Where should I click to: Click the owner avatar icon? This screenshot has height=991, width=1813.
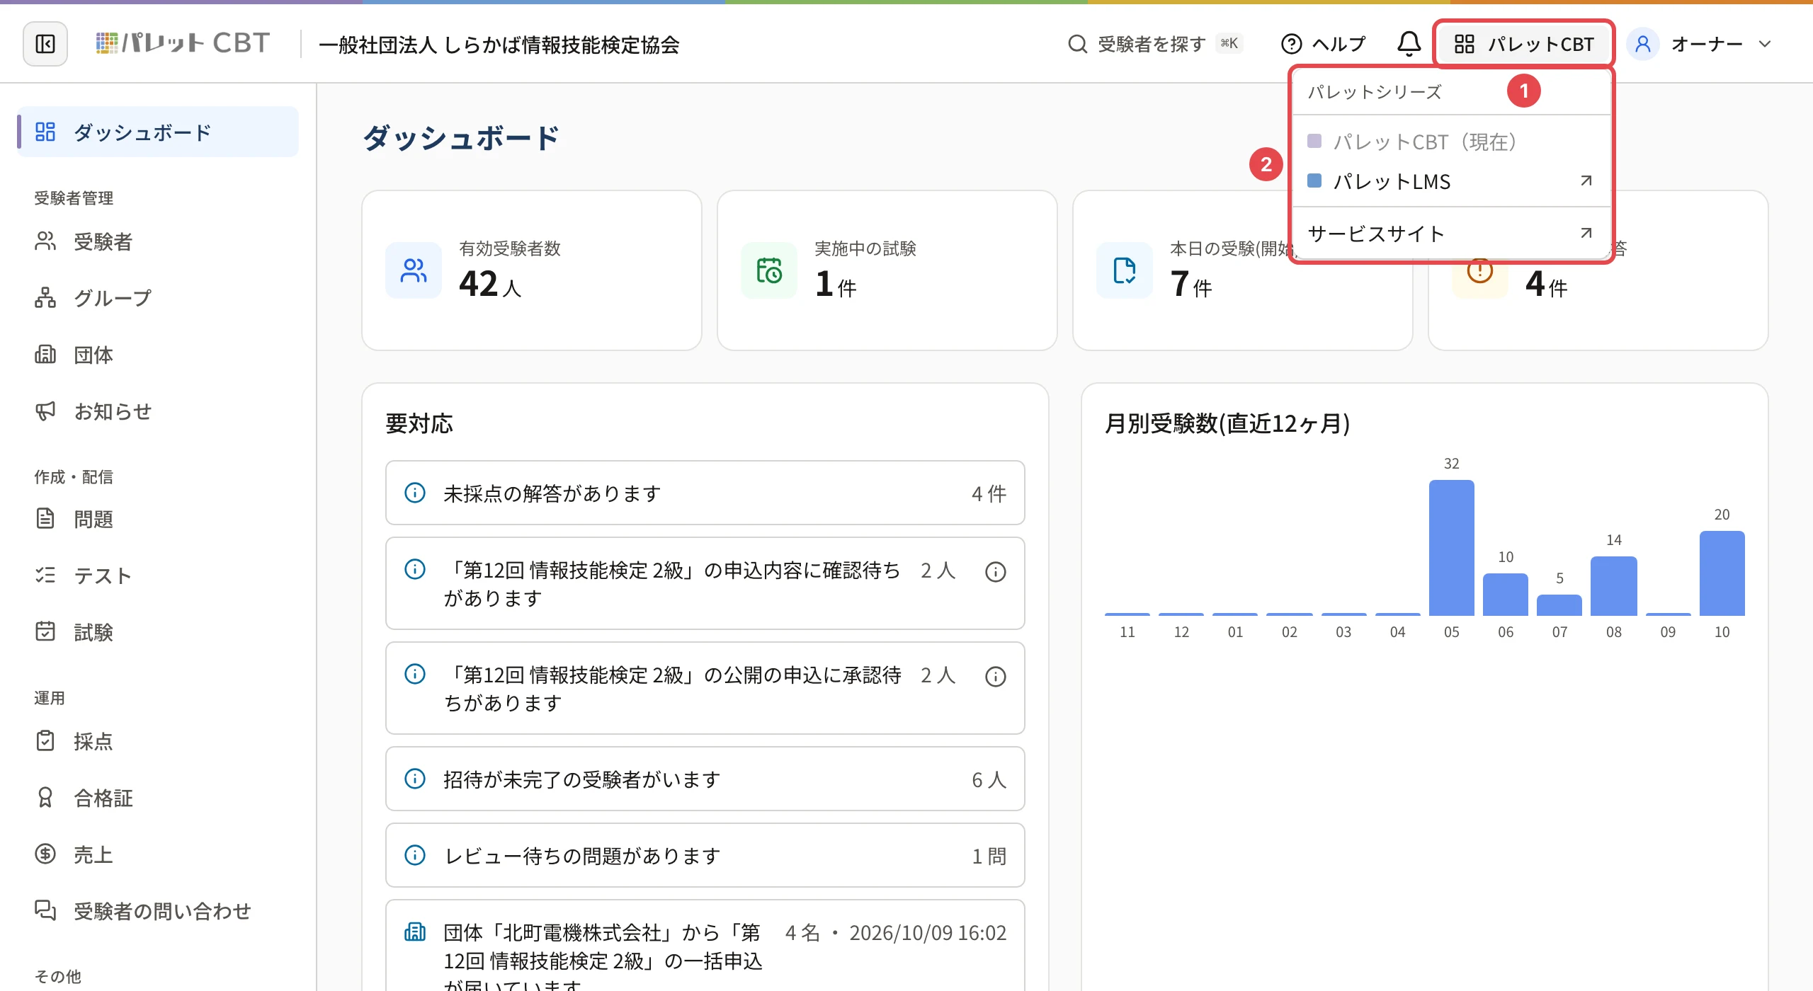click(1643, 44)
